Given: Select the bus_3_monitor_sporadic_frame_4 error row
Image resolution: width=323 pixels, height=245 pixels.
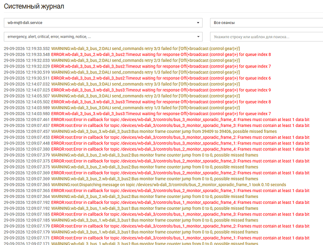Looking at the screenshot, I should (x=157, y=120).
